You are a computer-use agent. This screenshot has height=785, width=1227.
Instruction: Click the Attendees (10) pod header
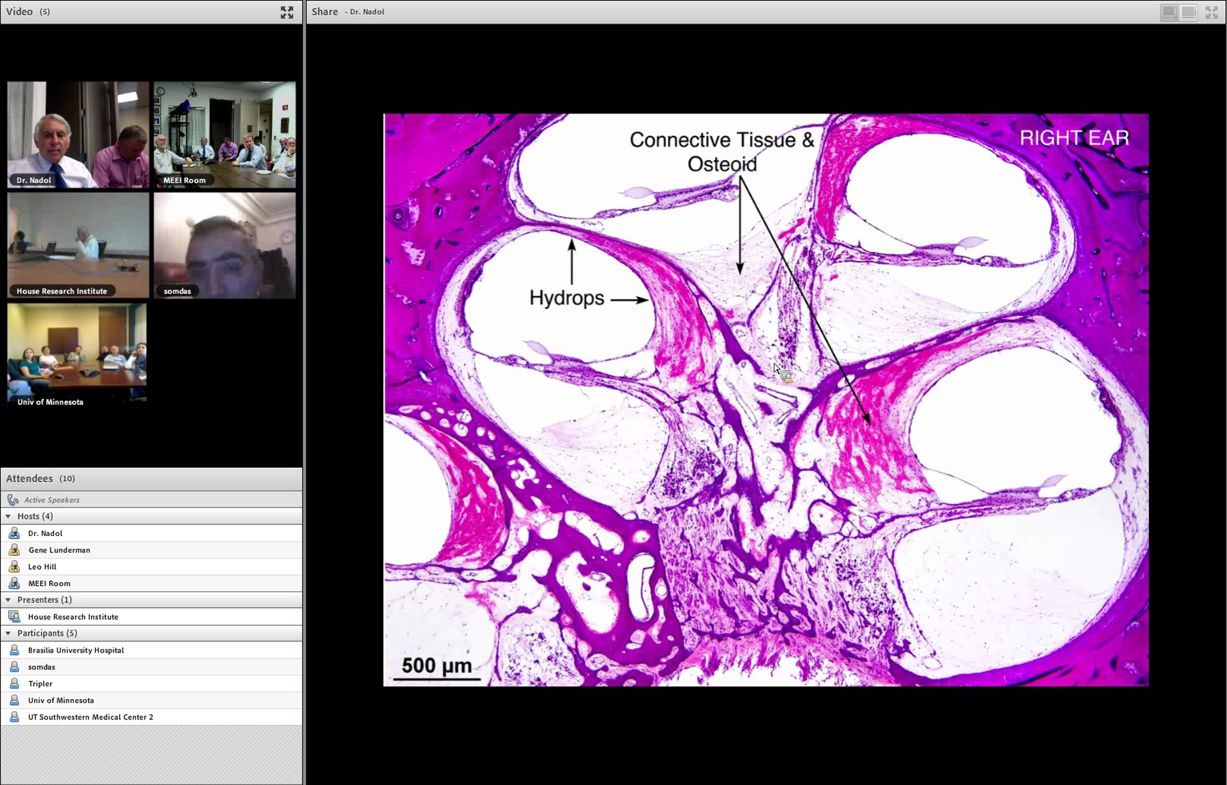(x=151, y=479)
